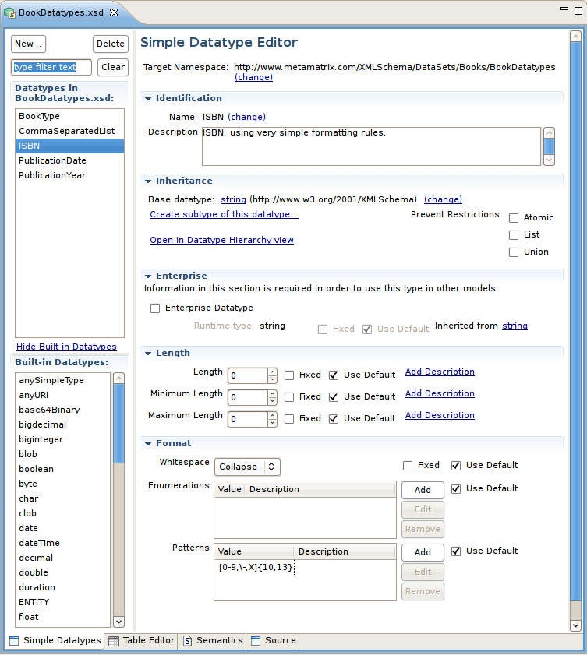
Task: Select PublicationDate in datatypes list
Action: (x=69, y=160)
